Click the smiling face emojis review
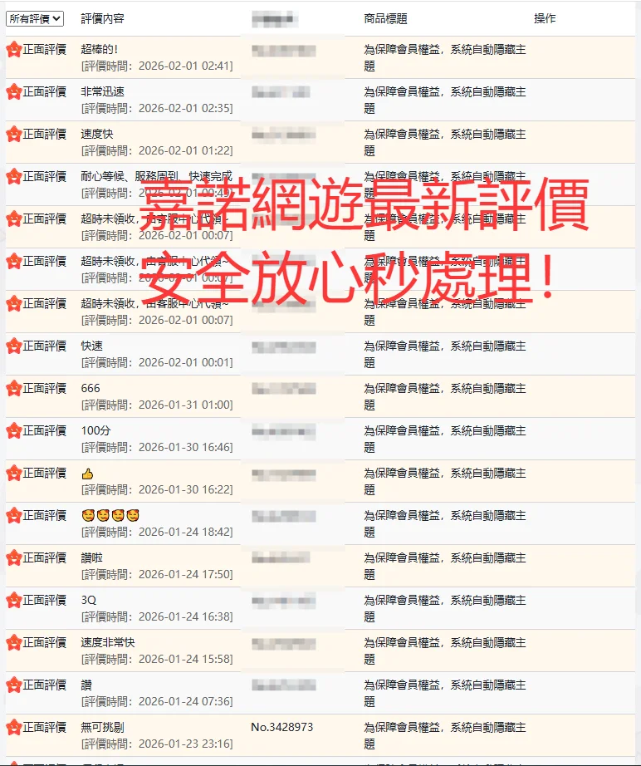Image resolution: width=641 pixels, height=766 pixels. 110,515
